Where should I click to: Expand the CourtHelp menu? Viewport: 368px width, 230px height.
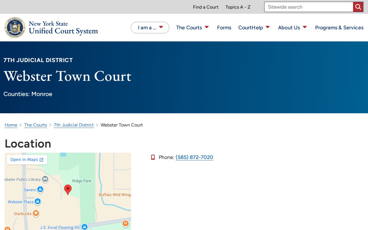pyautogui.click(x=254, y=28)
